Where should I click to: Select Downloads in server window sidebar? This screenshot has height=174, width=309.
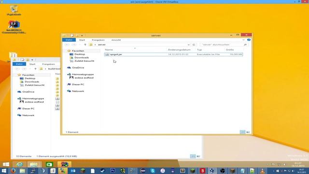click(82, 58)
